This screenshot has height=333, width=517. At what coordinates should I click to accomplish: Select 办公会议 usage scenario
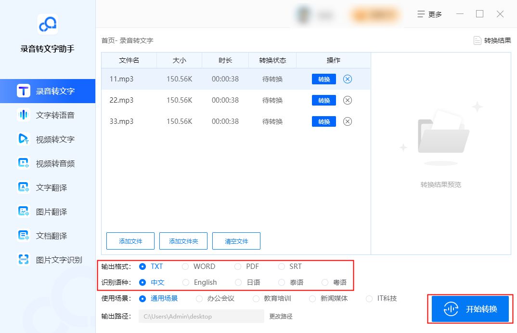[x=215, y=299]
